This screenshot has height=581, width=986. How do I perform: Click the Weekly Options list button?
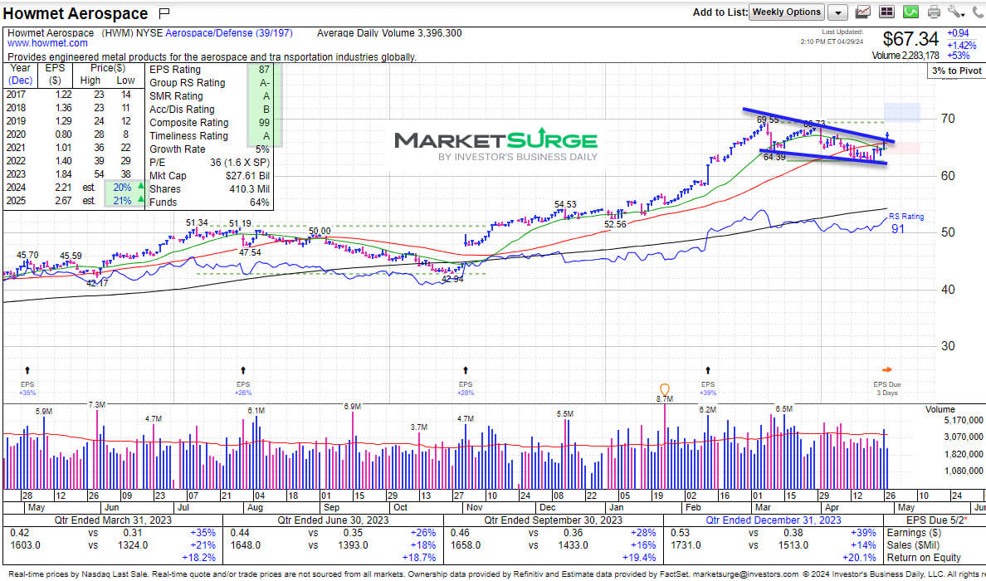coord(787,12)
